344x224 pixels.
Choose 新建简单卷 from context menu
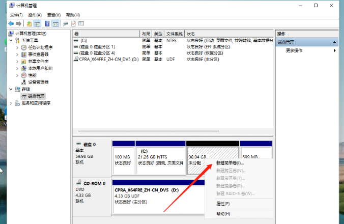[x=230, y=163]
